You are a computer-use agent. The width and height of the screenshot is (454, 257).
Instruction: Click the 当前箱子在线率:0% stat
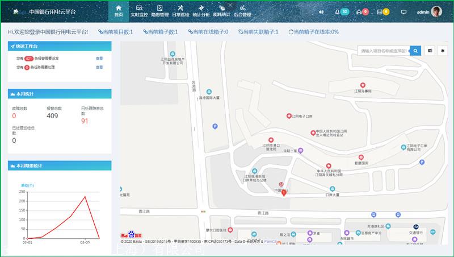(x=314, y=32)
